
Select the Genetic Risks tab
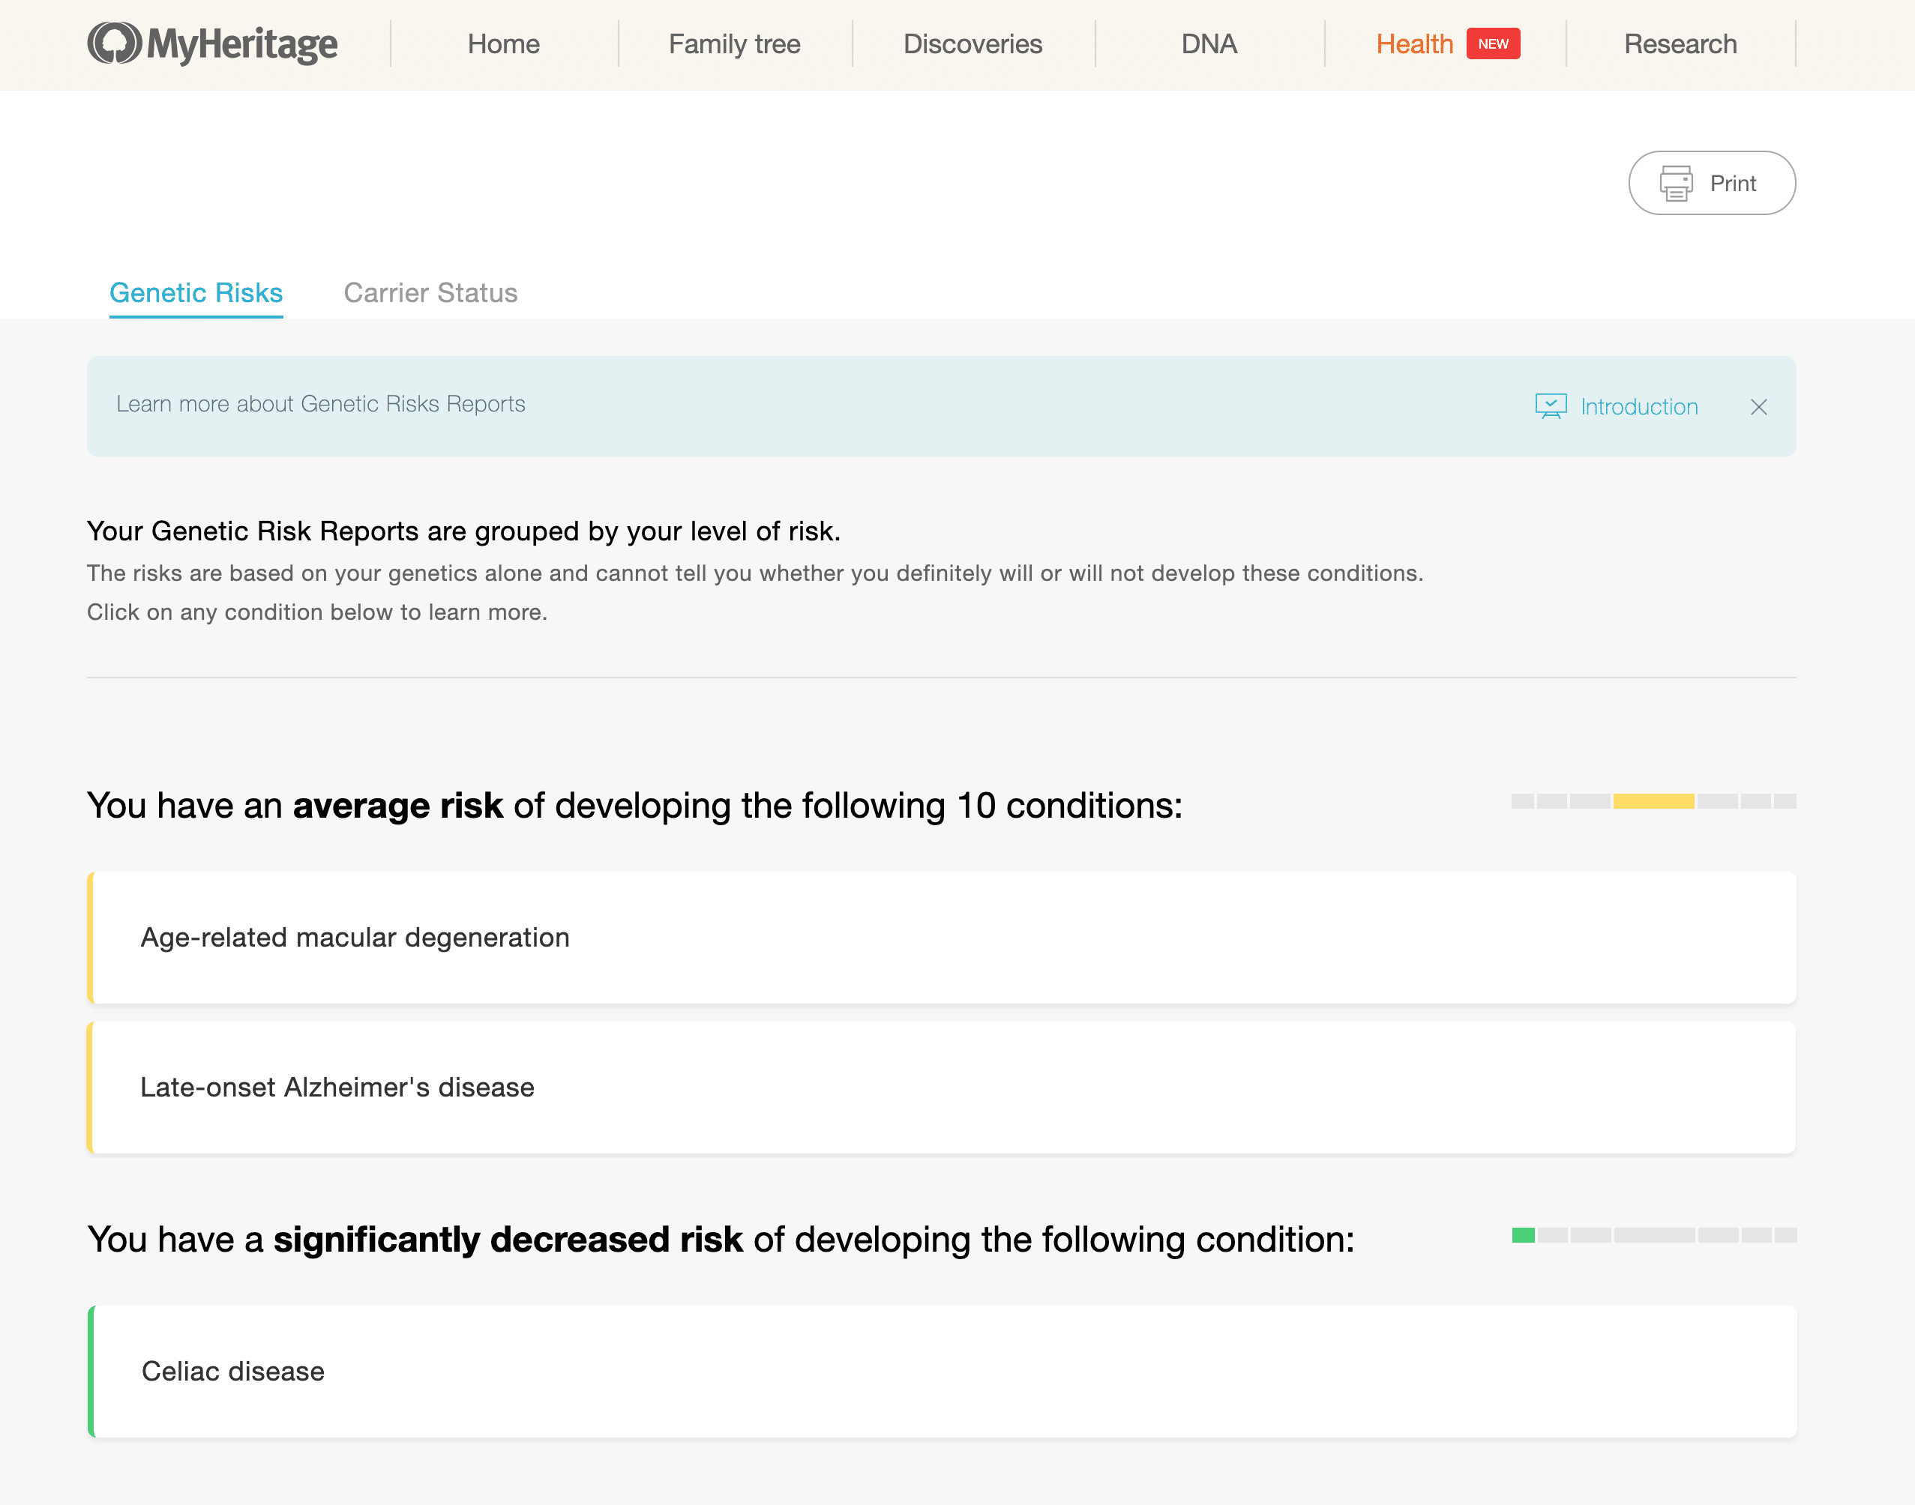(196, 292)
